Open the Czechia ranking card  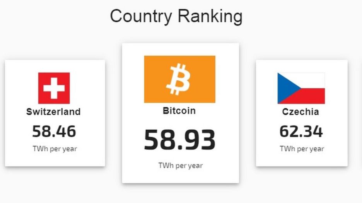(x=302, y=113)
